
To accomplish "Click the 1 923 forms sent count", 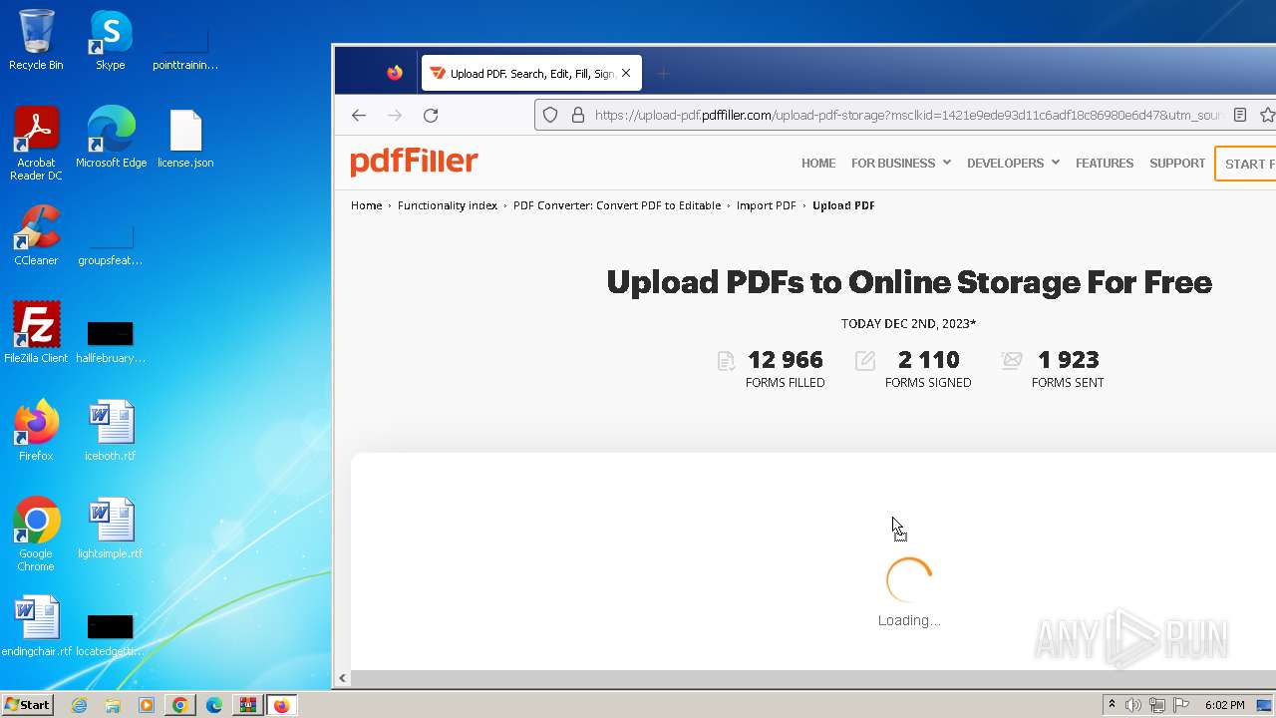I will [1068, 360].
